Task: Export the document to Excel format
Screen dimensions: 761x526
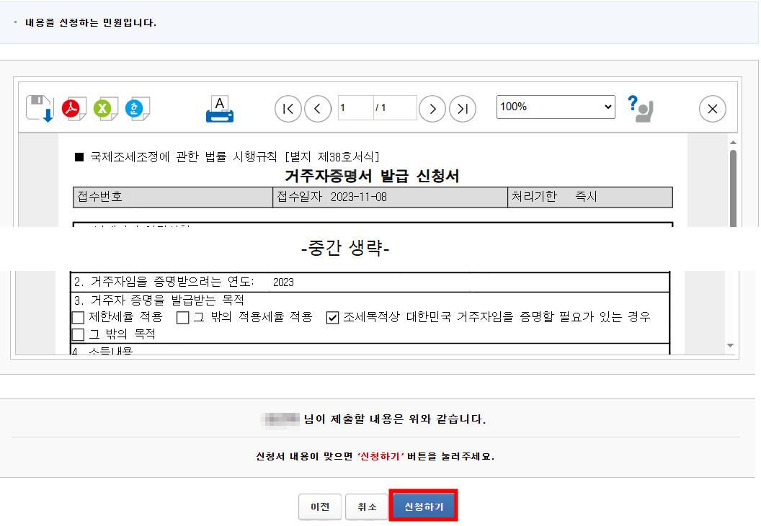Action: tap(104, 108)
